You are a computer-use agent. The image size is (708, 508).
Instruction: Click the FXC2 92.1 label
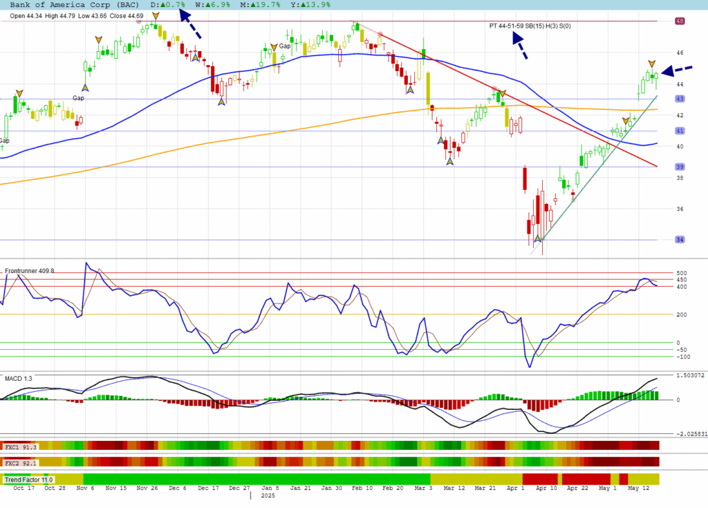[x=21, y=463]
